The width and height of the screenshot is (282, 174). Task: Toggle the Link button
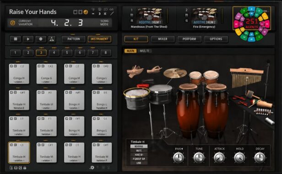click(139, 163)
